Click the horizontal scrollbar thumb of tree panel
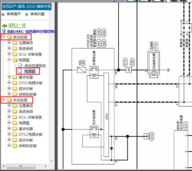The width and height of the screenshot is (192, 171). point(21,166)
